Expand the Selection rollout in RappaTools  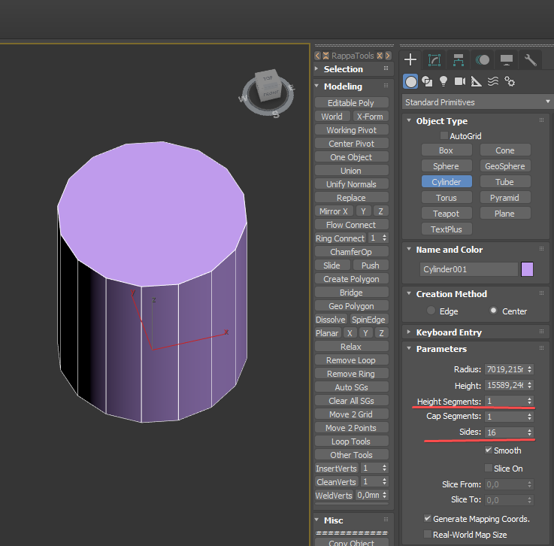[x=344, y=69]
